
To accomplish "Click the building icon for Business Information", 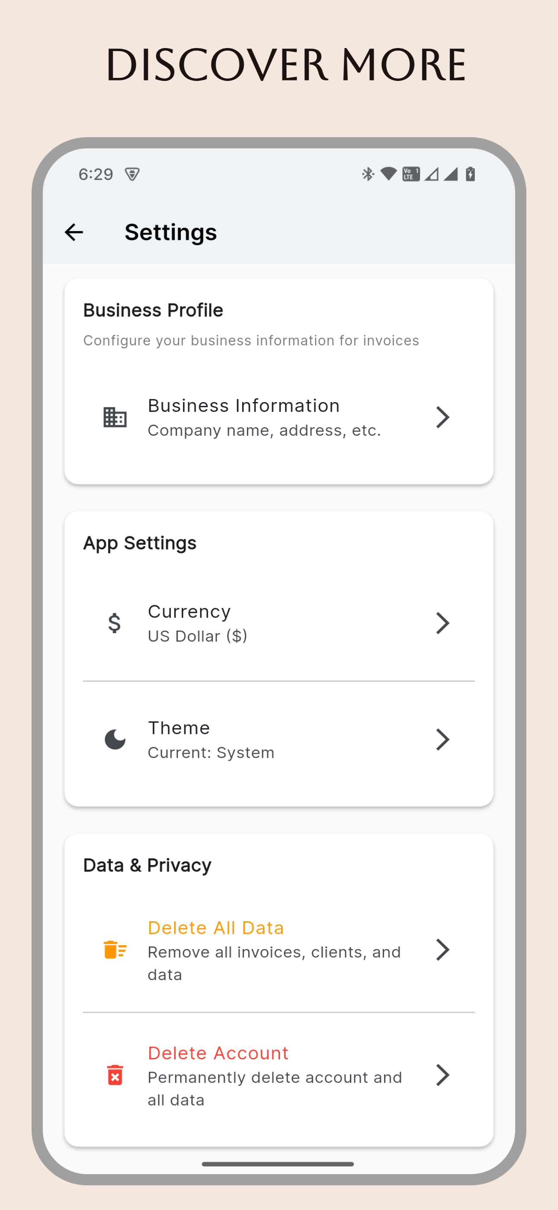I will [115, 417].
